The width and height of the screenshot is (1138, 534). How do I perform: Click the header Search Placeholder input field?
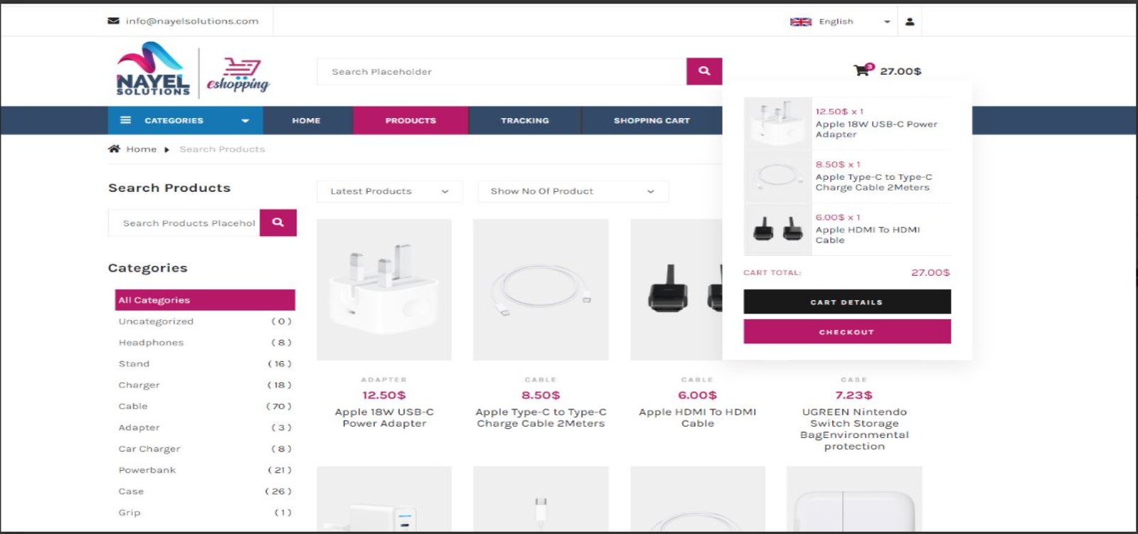(501, 71)
